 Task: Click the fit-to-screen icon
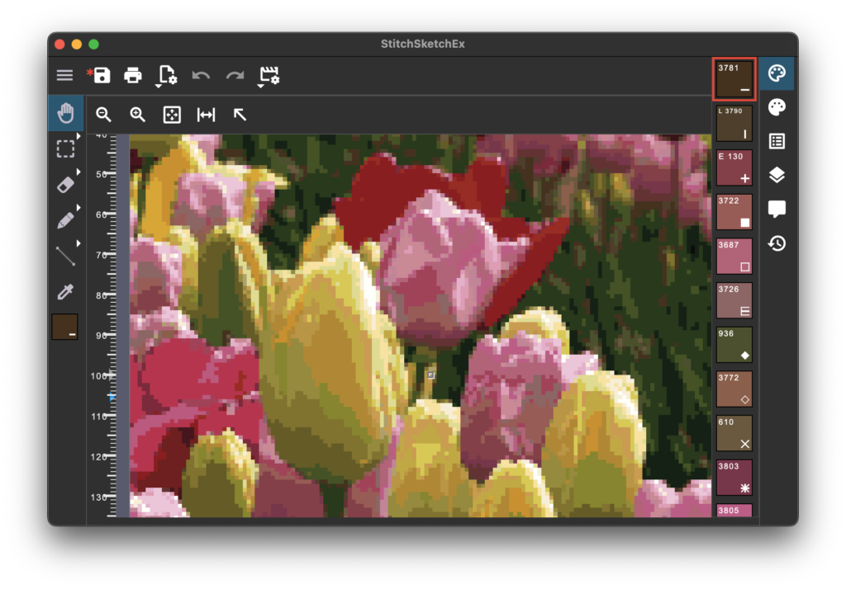[x=172, y=115]
